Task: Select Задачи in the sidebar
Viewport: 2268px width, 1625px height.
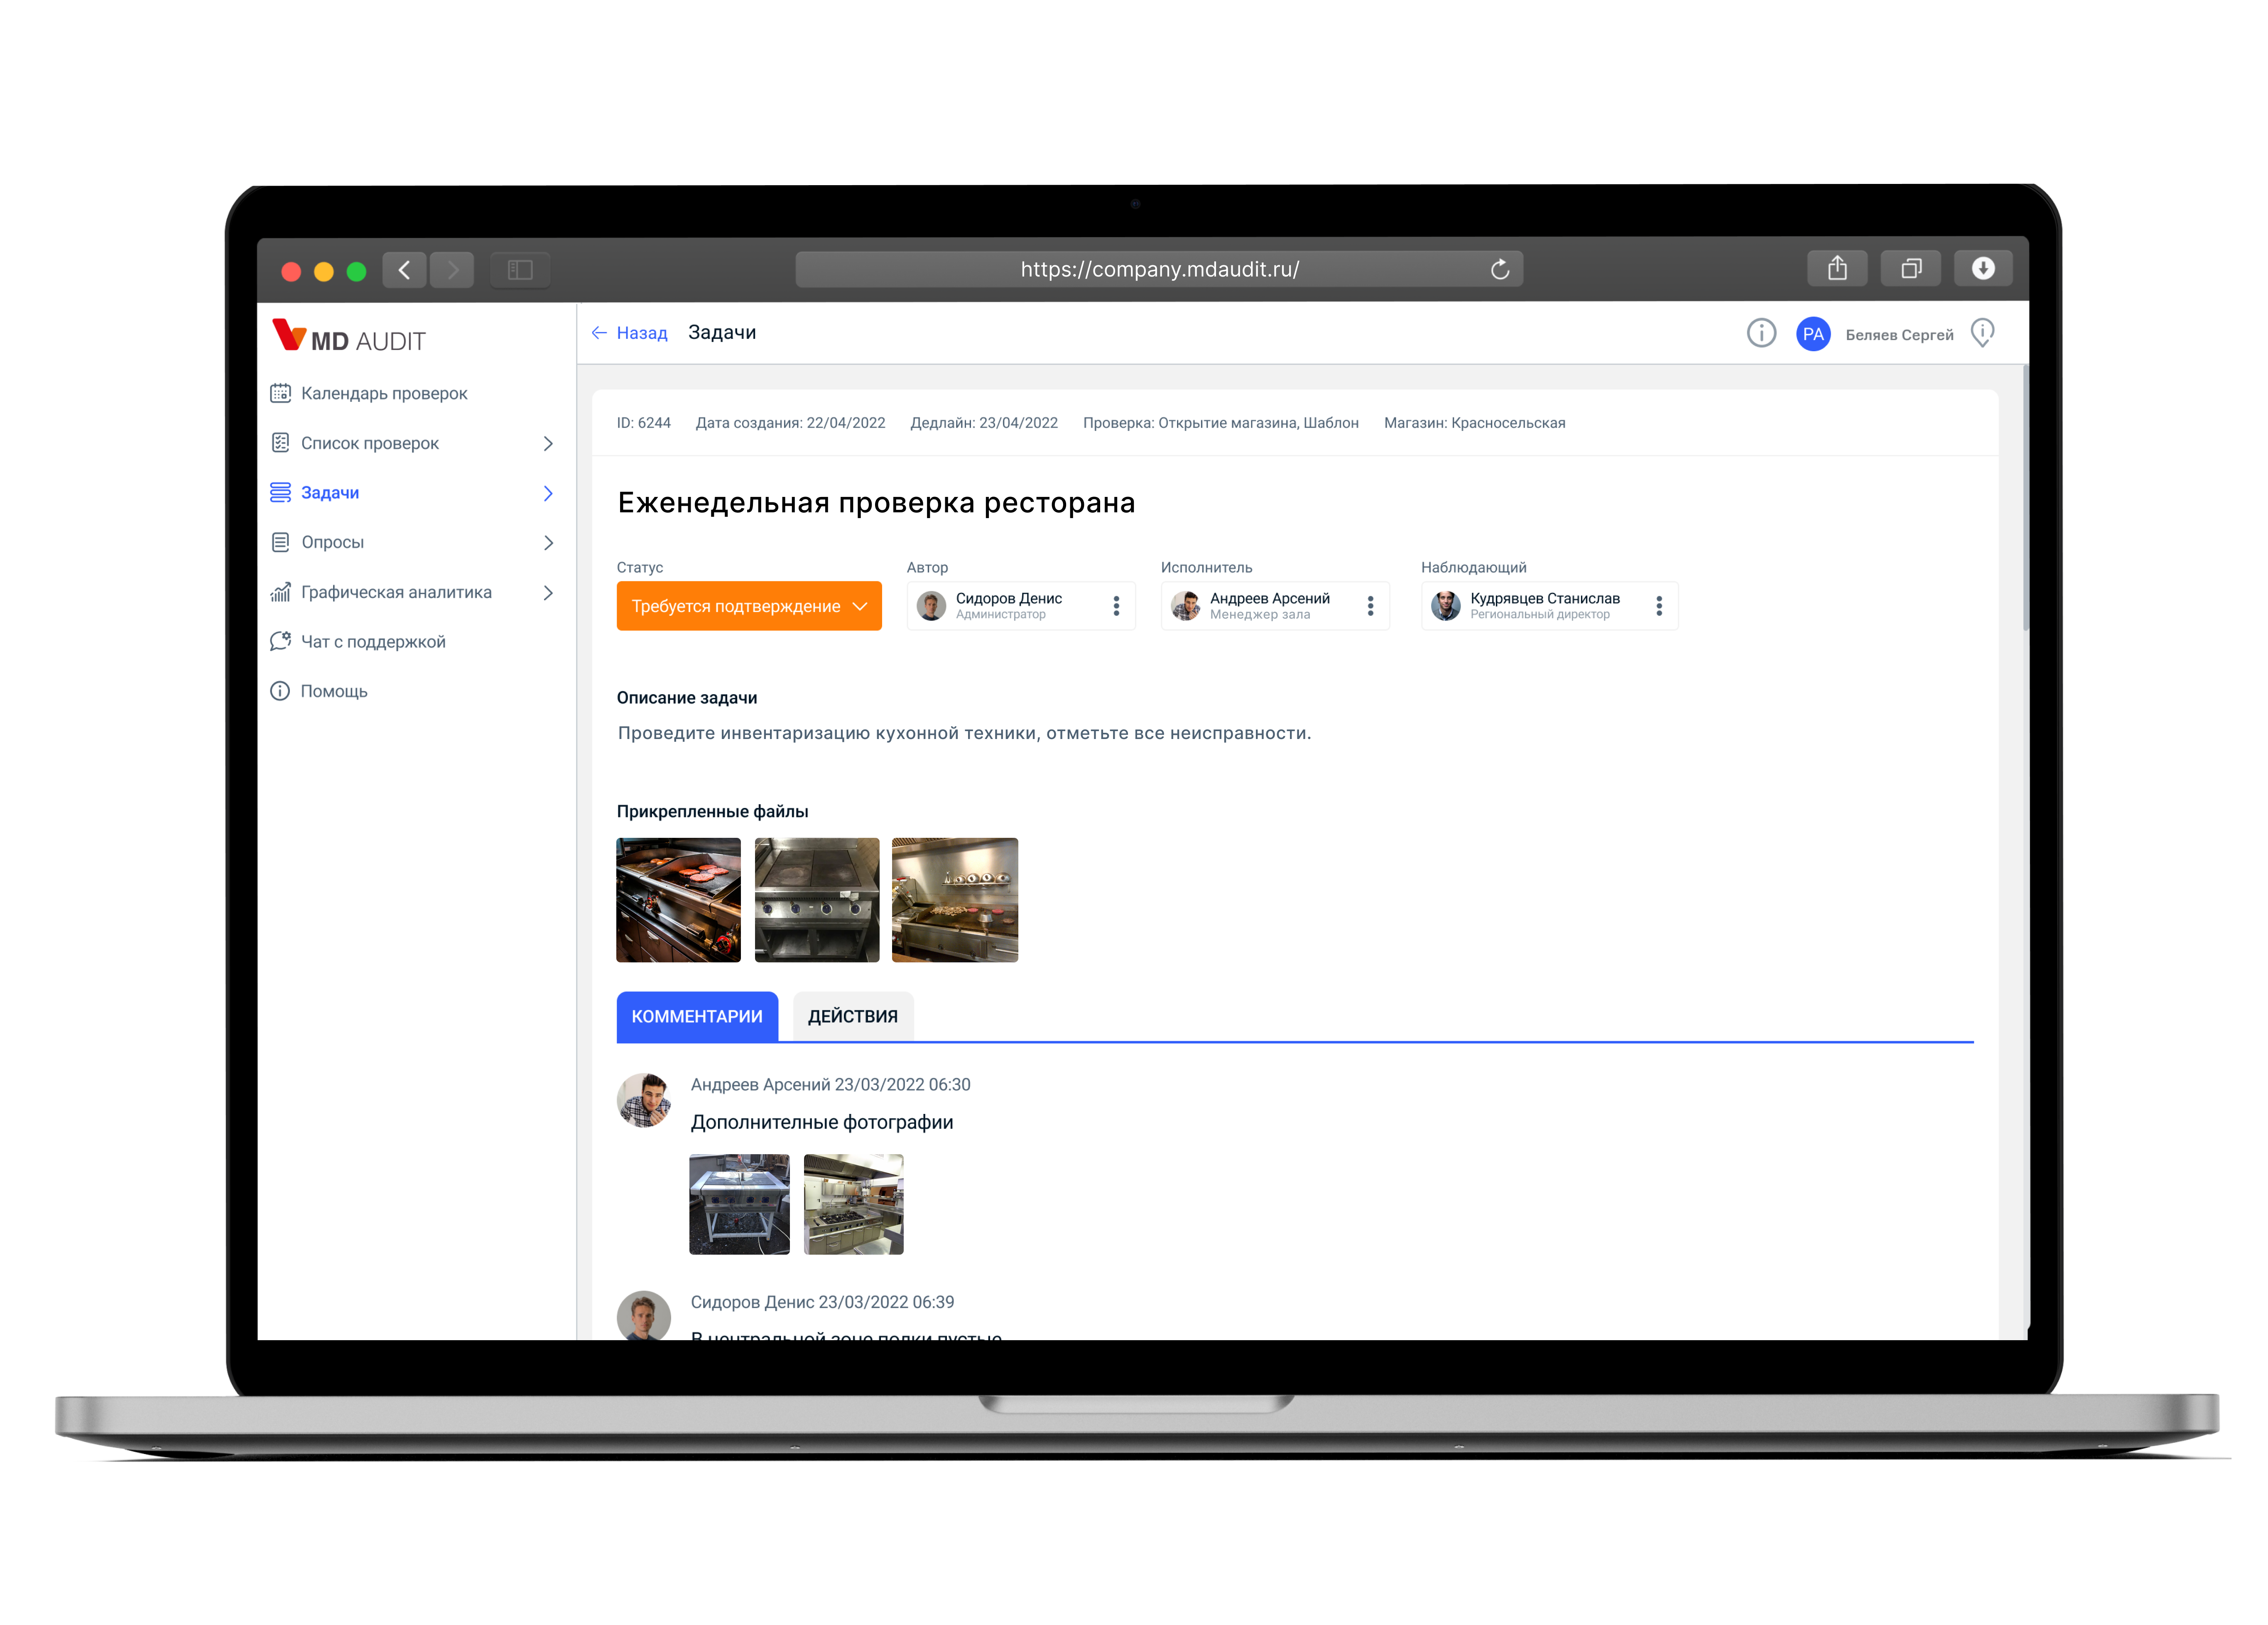Action: click(x=330, y=493)
